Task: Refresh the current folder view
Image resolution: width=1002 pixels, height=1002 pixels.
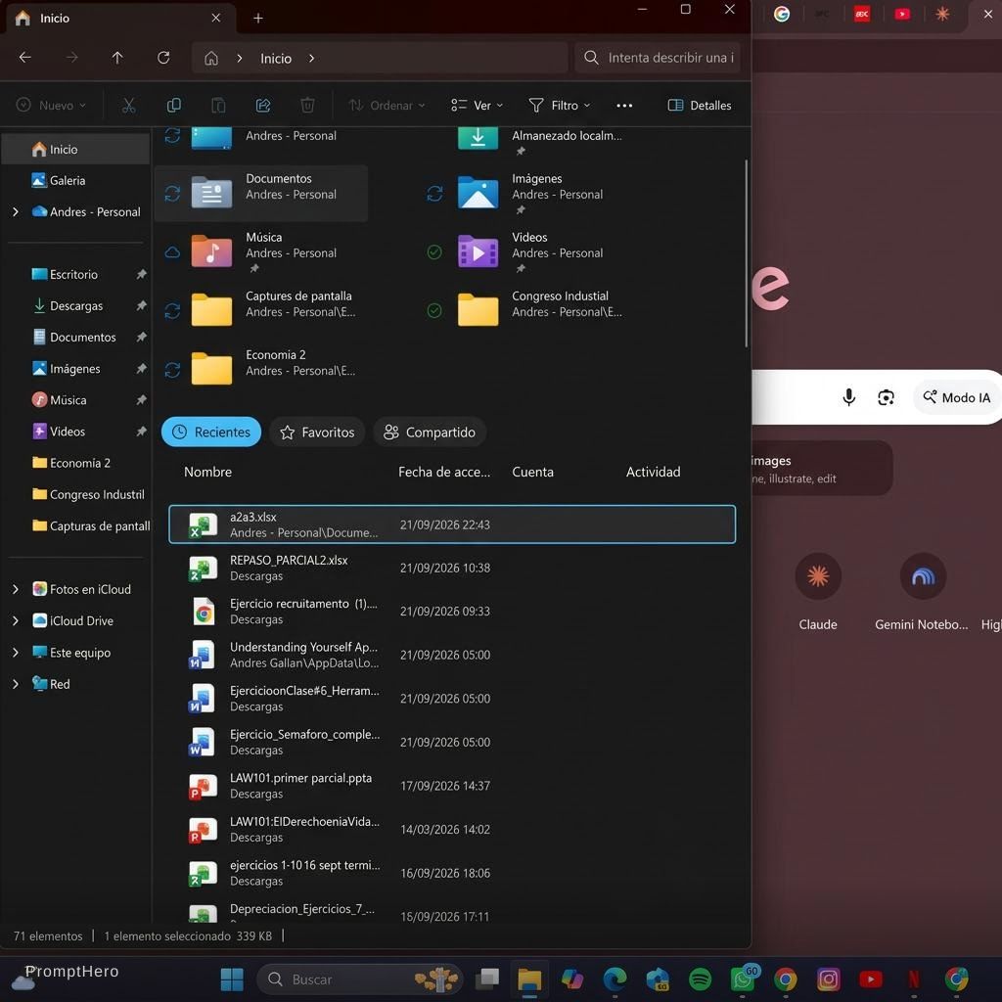Action: pyautogui.click(x=163, y=58)
